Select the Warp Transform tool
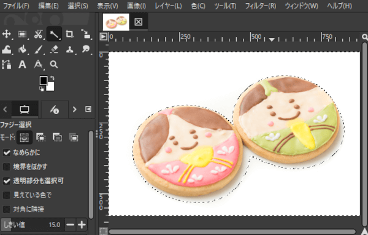The image size is (368, 235). point(7,50)
